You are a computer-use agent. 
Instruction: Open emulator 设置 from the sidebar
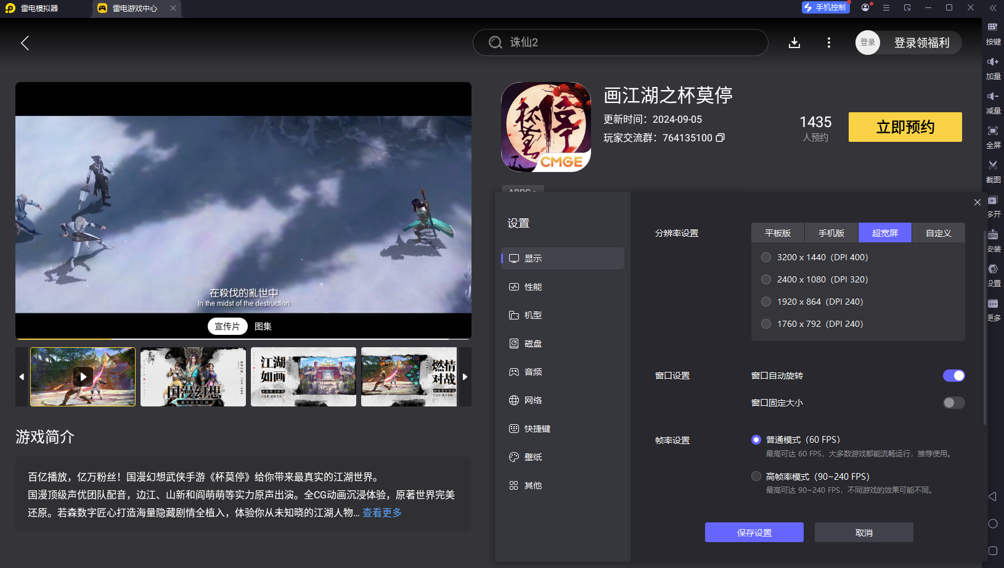[x=993, y=276]
